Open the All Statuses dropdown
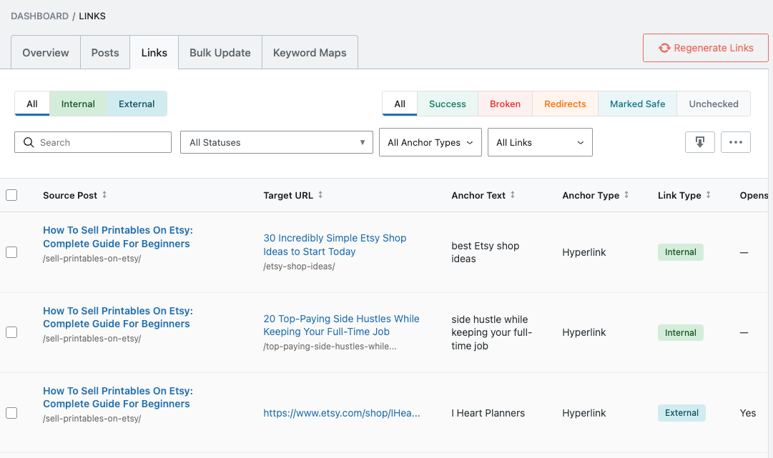This screenshot has height=458, width=773. click(x=277, y=142)
